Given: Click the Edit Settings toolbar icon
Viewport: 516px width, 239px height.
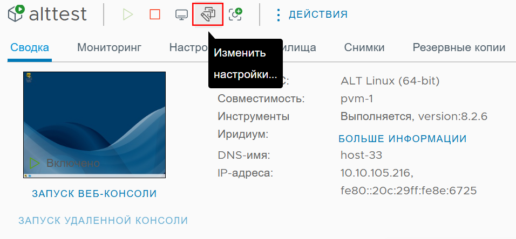Looking at the screenshot, I should pos(208,15).
